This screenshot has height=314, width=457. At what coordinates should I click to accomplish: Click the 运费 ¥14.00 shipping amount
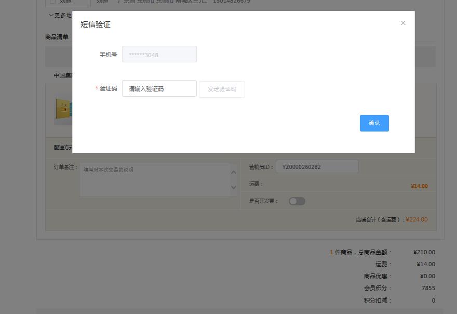point(419,186)
